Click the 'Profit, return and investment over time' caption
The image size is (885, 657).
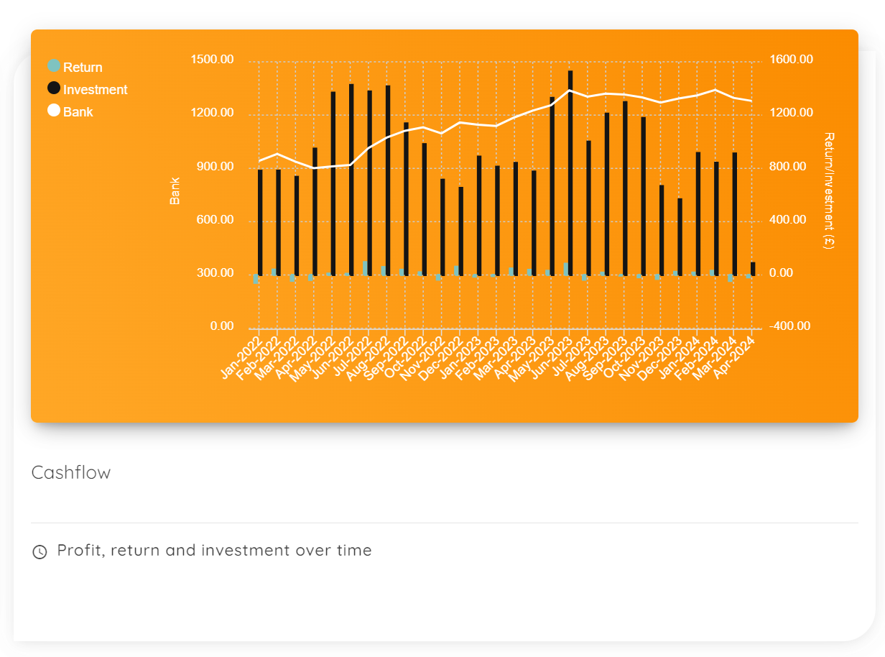click(x=214, y=551)
